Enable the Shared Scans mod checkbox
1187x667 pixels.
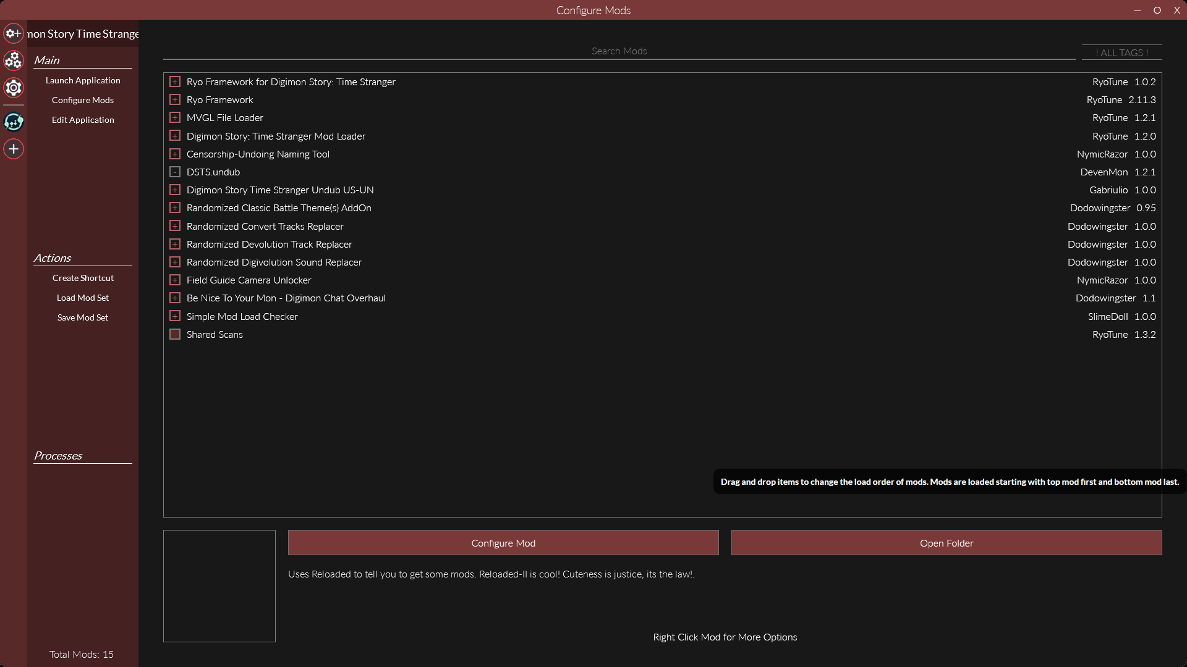pos(175,334)
